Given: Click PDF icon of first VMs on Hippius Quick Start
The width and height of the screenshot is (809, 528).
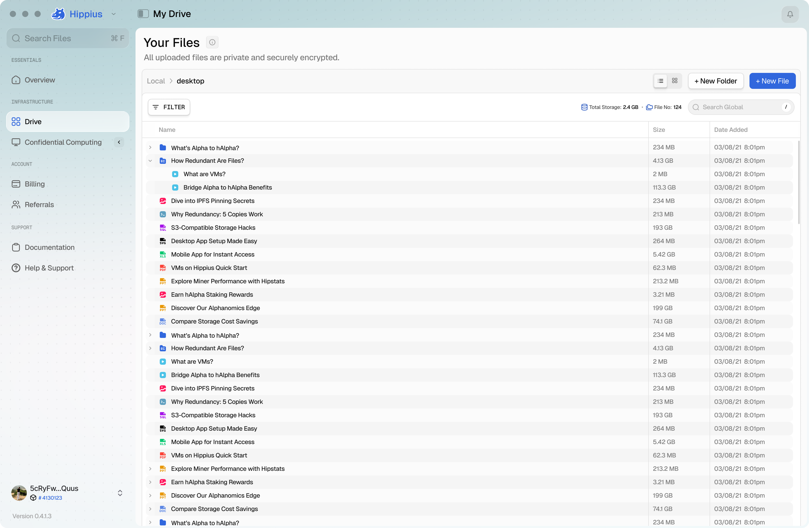Looking at the screenshot, I should coord(163,268).
